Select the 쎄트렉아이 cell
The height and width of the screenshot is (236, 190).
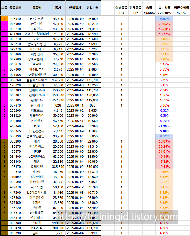(37, 115)
